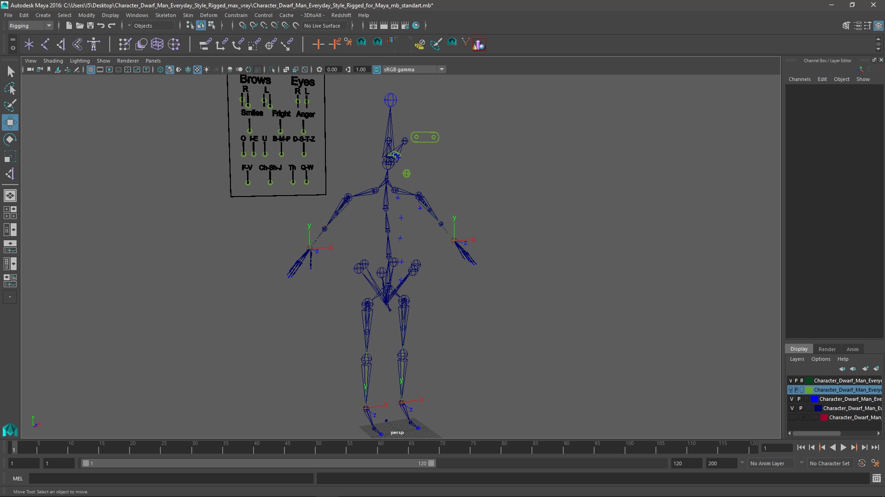Open the Channels menu in Channel Box

click(799, 79)
